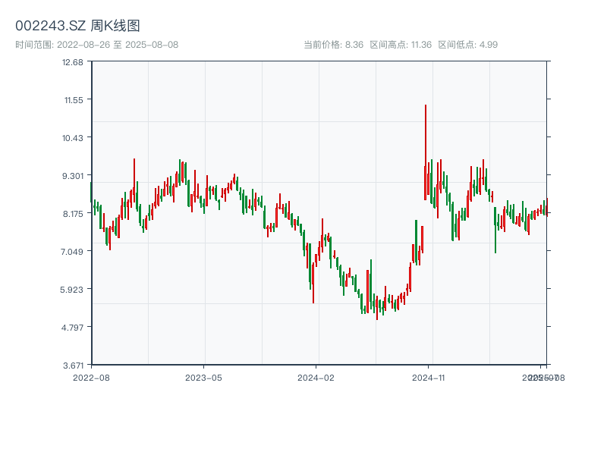Select the 11.55 price axis tick
Image resolution: width=607 pixels, height=455 pixels.
(73, 99)
